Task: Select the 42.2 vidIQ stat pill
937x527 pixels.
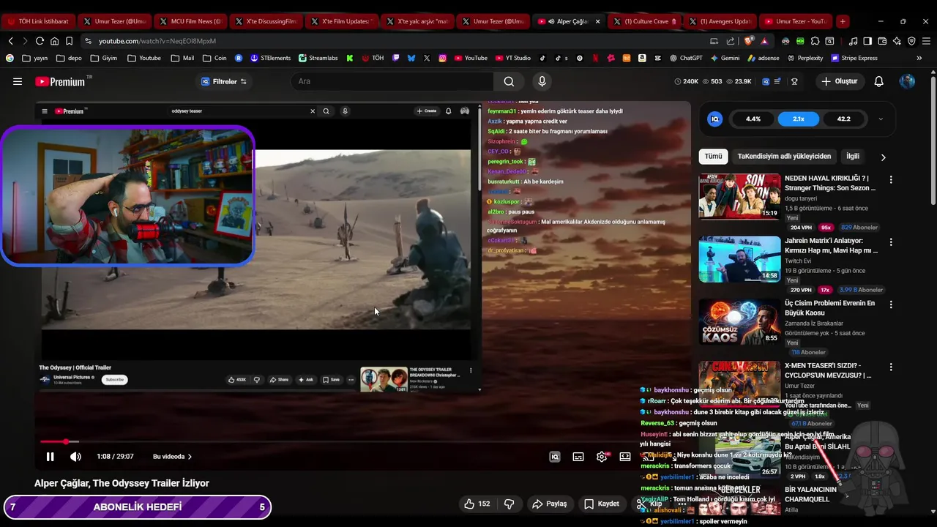Action: coord(844,119)
